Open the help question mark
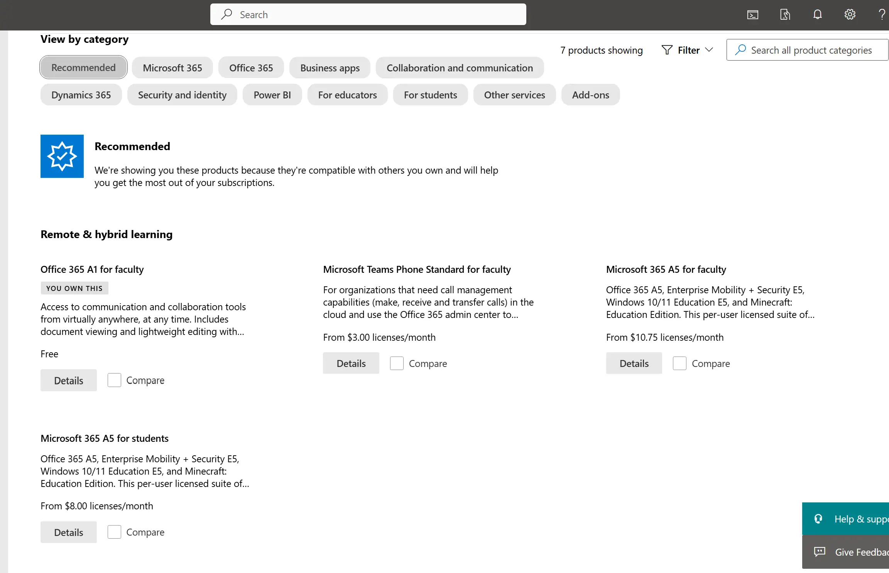 pyautogui.click(x=882, y=15)
